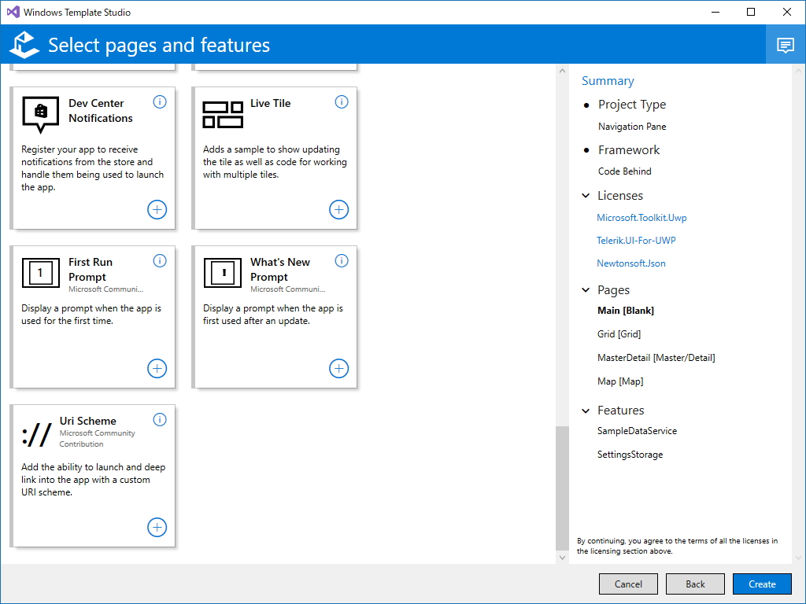Add the Live Tile feature
This screenshot has height=604, width=806.
click(338, 210)
